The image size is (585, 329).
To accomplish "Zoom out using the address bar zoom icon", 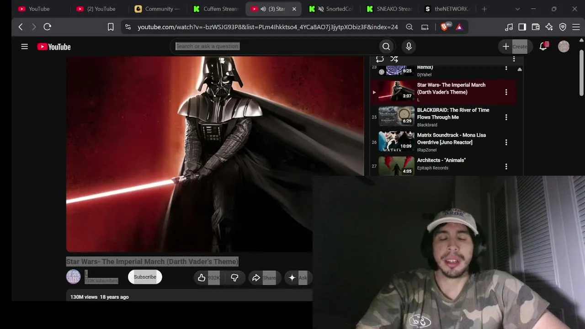I will (409, 27).
